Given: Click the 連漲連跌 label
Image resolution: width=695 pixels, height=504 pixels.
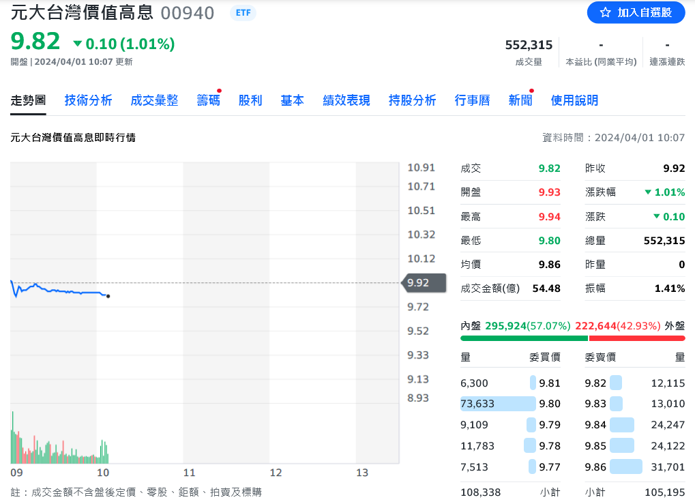Looking at the screenshot, I should coord(667,62).
